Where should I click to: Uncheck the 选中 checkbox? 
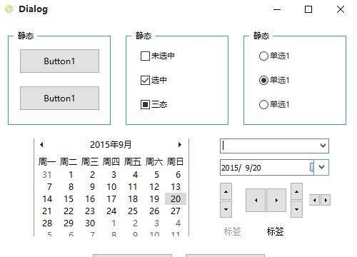[145, 80]
